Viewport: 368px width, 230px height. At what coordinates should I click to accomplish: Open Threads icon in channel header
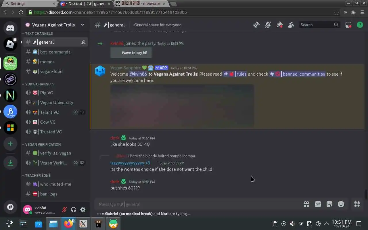(256, 25)
